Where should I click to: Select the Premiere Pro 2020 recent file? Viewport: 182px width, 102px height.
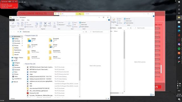click(x=34, y=93)
